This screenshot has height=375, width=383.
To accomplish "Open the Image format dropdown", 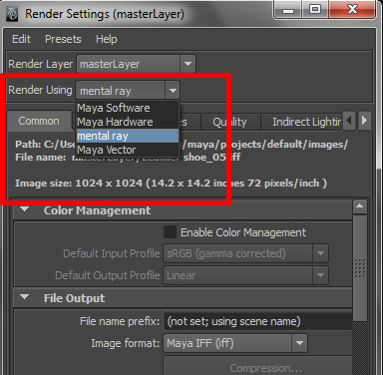I will [x=235, y=343].
